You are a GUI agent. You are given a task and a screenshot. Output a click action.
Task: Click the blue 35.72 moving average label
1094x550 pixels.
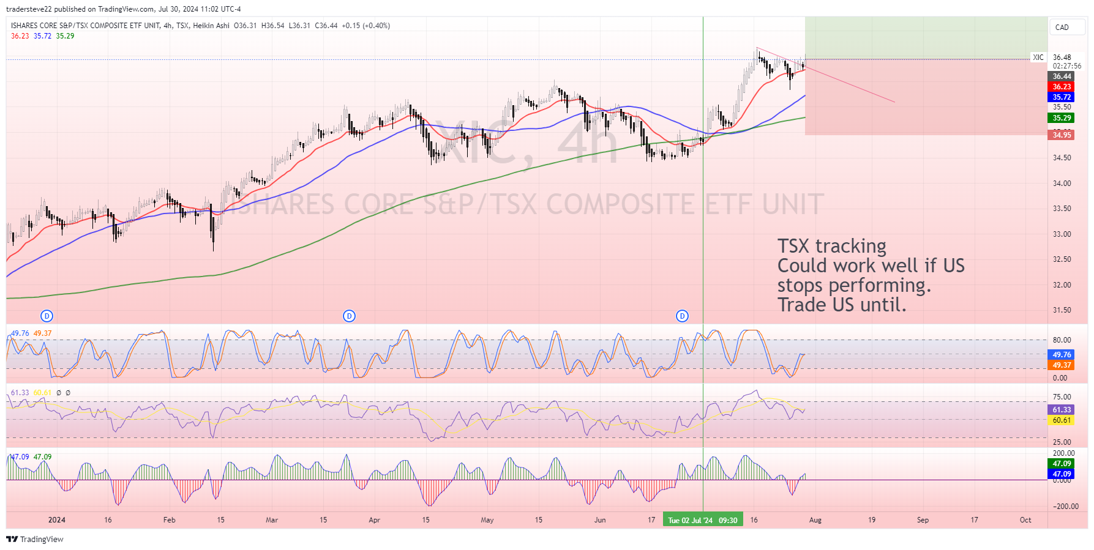tap(1062, 97)
